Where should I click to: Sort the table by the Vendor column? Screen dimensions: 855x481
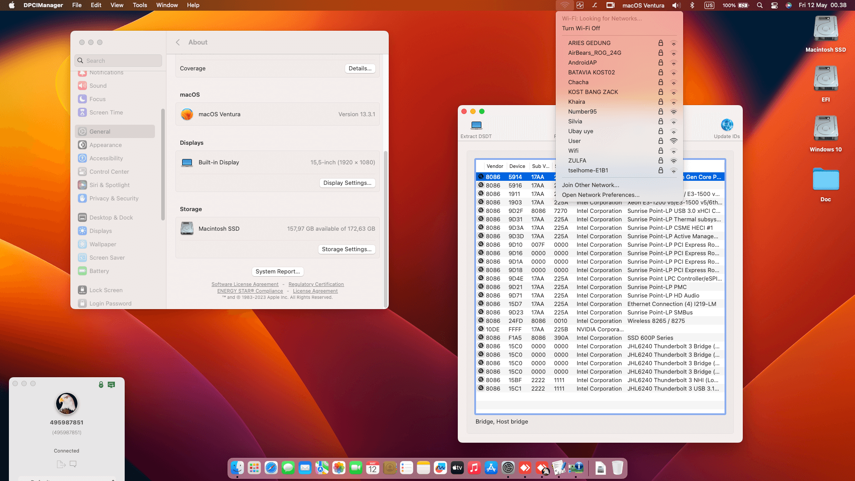pyautogui.click(x=494, y=166)
